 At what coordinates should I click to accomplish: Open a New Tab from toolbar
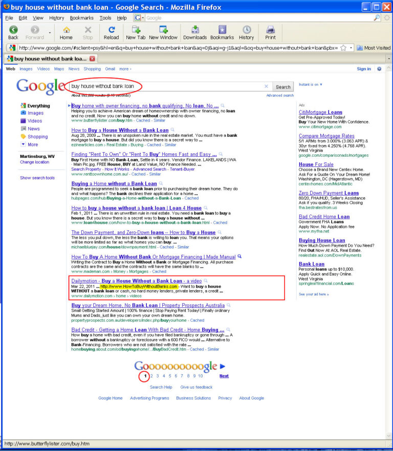pyautogui.click(x=136, y=30)
